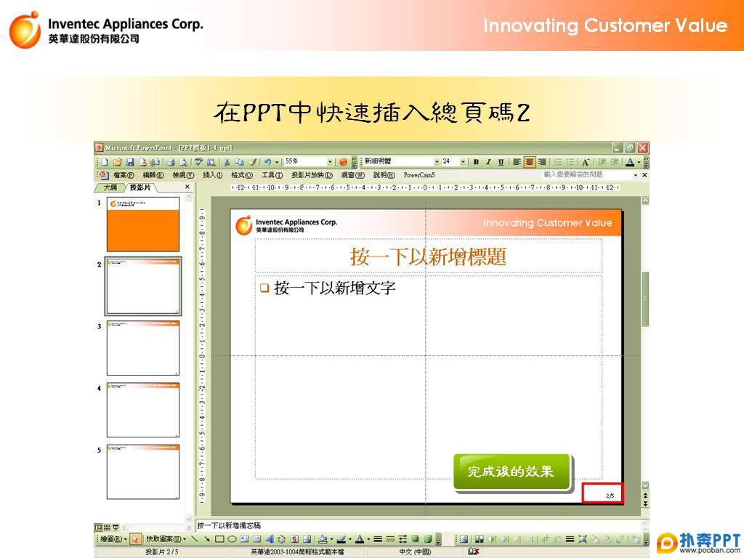Click the Print icon in standard toolbar

[171, 162]
